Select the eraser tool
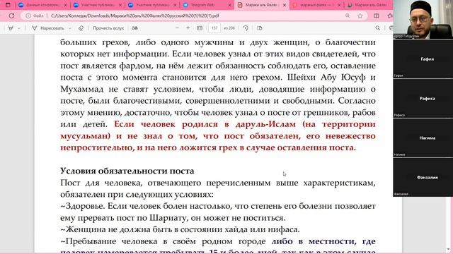This screenshot has width=453, height=254. 81,28
